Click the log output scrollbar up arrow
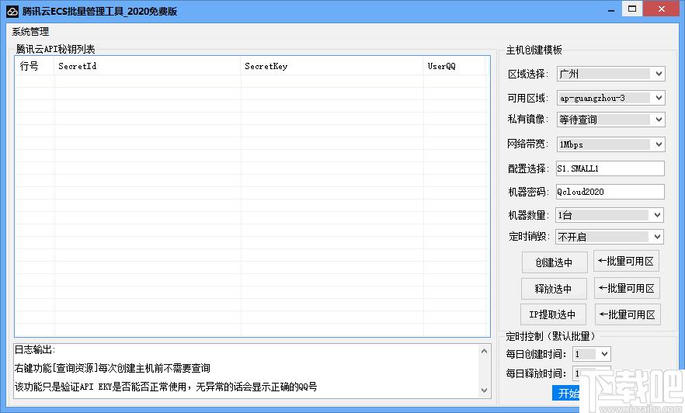 tap(485, 350)
